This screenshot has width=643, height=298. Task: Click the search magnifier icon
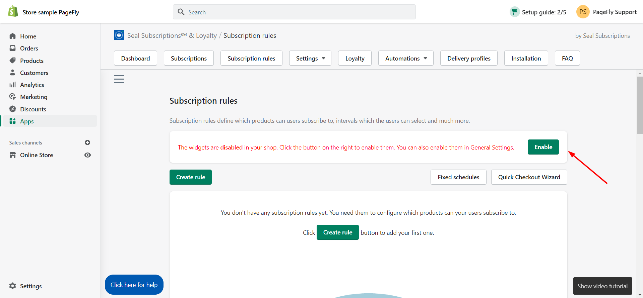coord(181,12)
